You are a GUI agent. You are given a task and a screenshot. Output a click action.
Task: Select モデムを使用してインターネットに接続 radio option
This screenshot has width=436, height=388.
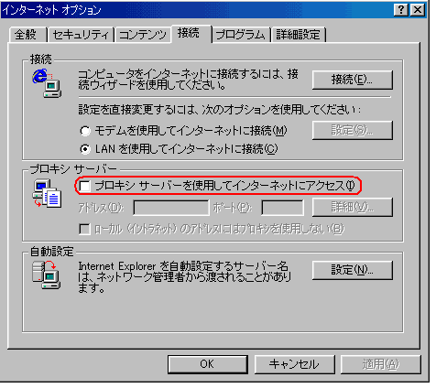click(85, 131)
